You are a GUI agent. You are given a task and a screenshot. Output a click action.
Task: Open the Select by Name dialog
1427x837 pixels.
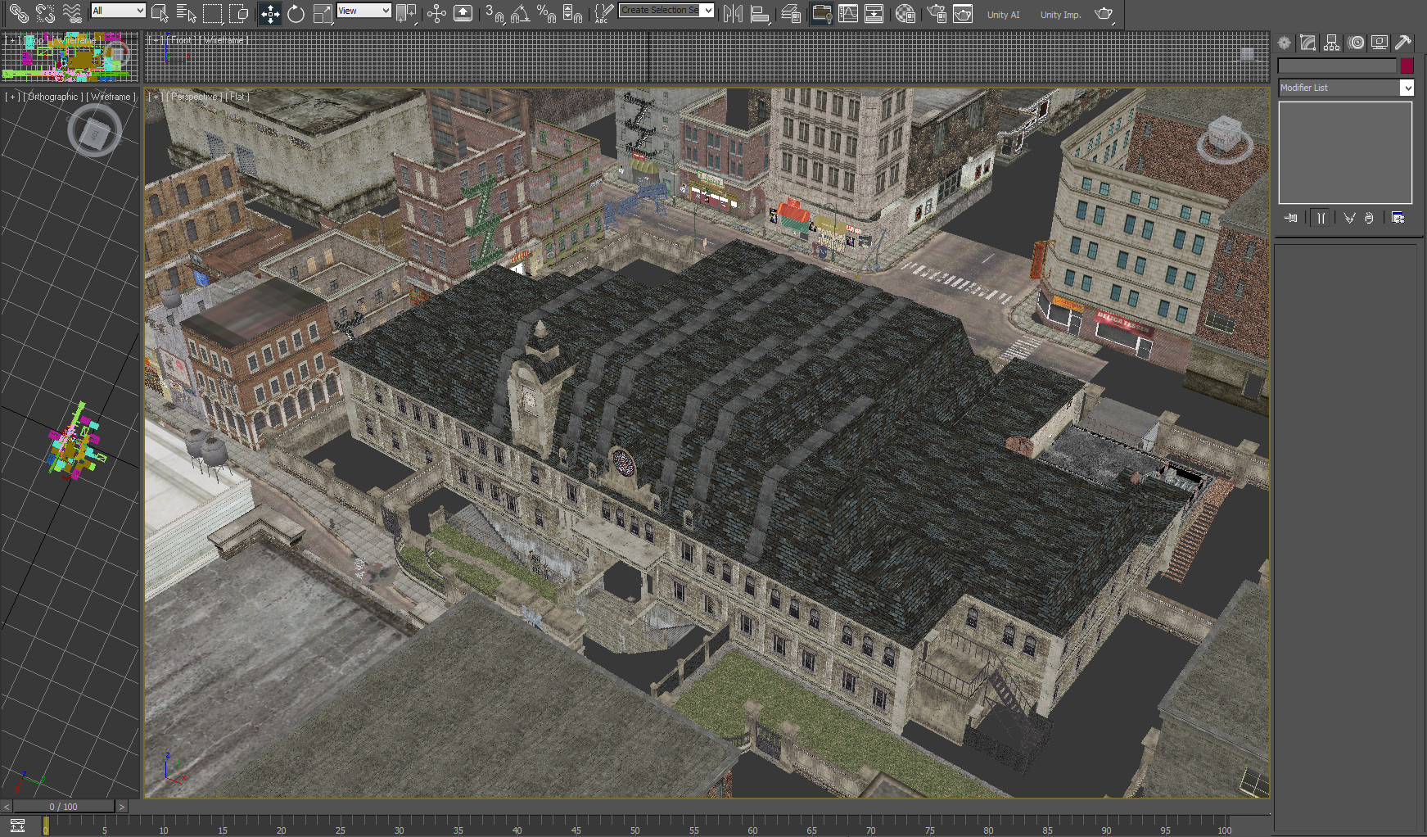click(x=186, y=13)
